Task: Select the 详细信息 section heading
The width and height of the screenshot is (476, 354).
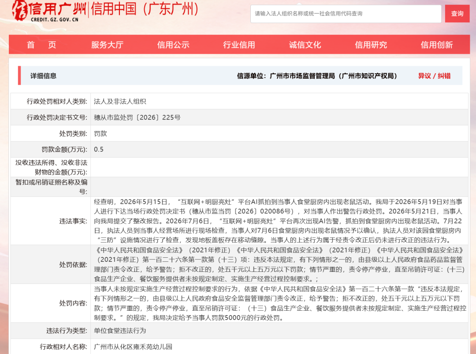Action: click(x=43, y=76)
